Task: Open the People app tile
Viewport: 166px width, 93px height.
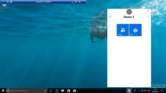Action: [x=123, y=30]
